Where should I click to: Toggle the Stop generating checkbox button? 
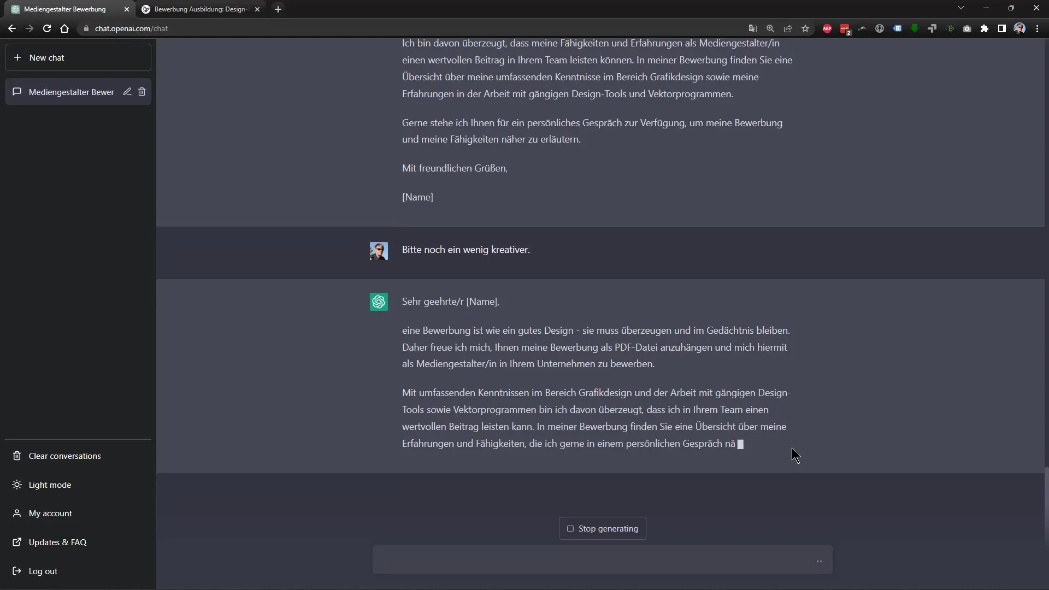tap(570, 529)
